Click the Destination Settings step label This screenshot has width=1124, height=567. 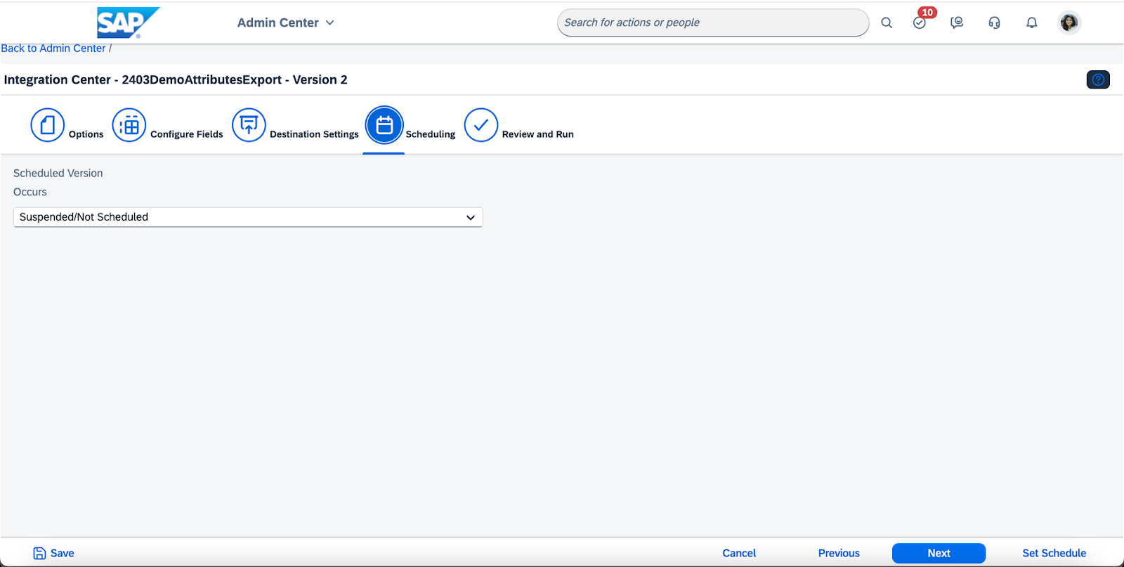click(x=314, y=134)
